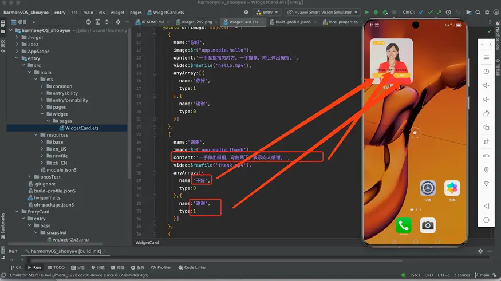The image size is (501, 281).
Task: Hide the Project panel with minus icon
Action: click(x=127, y=22)
